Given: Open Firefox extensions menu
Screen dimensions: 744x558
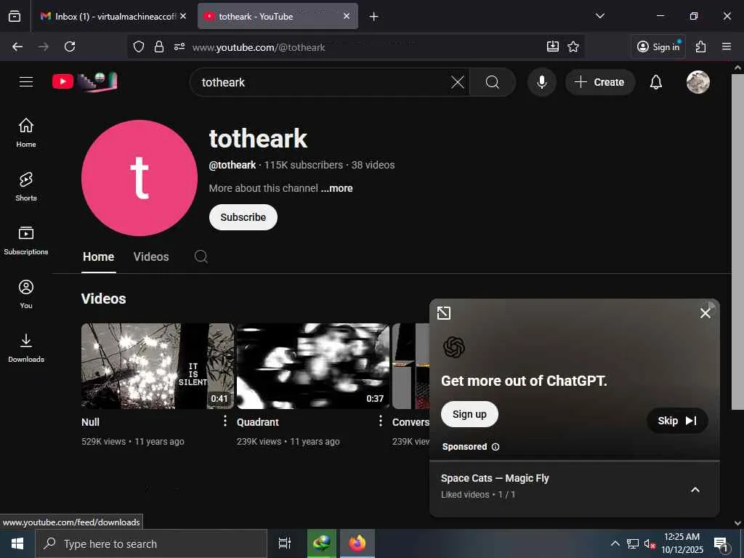Looking at the screenshot, I should (700, 46).
